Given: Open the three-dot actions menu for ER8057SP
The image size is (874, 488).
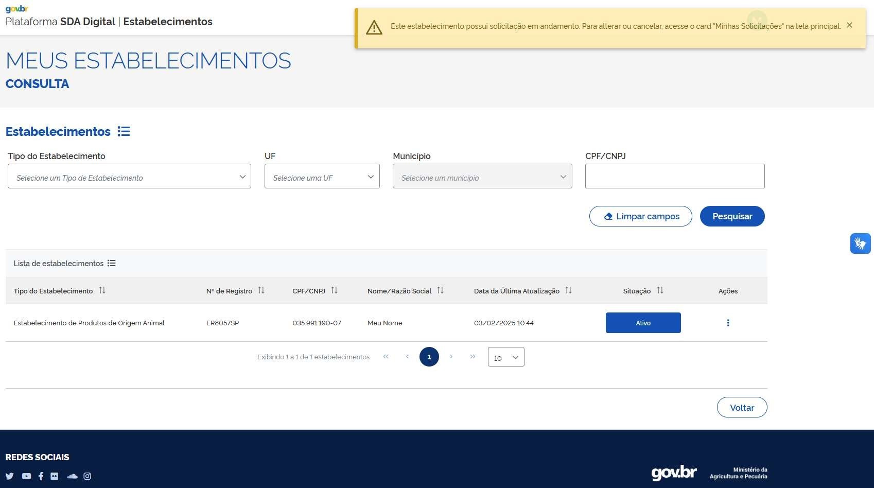Looking at the screenshot, I should (x=728, y=323).
